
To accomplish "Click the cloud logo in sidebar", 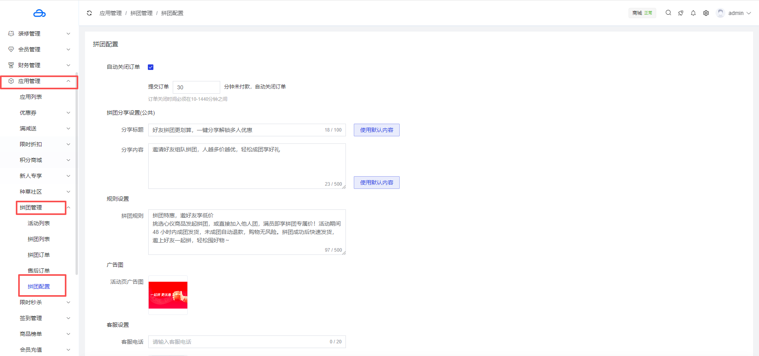I will pyautogui.click(x=39, y=13).
